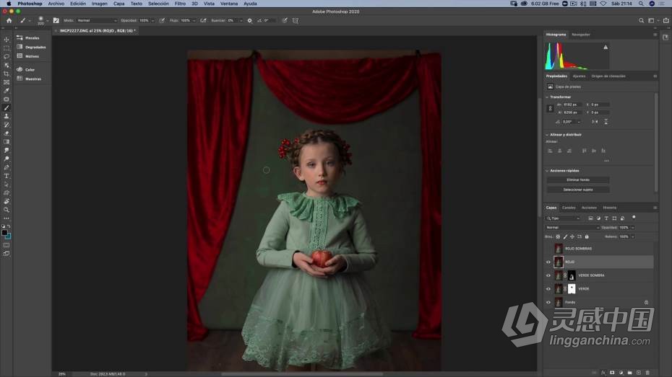The height and width of the screenshot is (377, 672).
Task: Open Spotlight search in menu bar
Action: (641, 4)
